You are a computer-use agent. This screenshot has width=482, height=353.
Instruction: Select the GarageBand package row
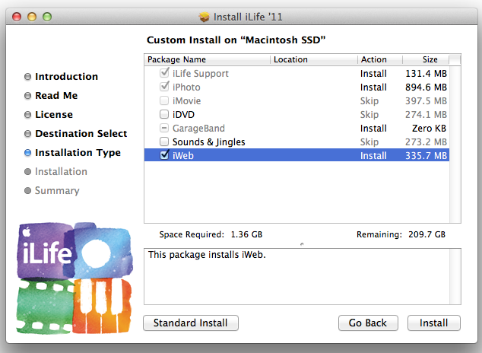pos(296,129)
